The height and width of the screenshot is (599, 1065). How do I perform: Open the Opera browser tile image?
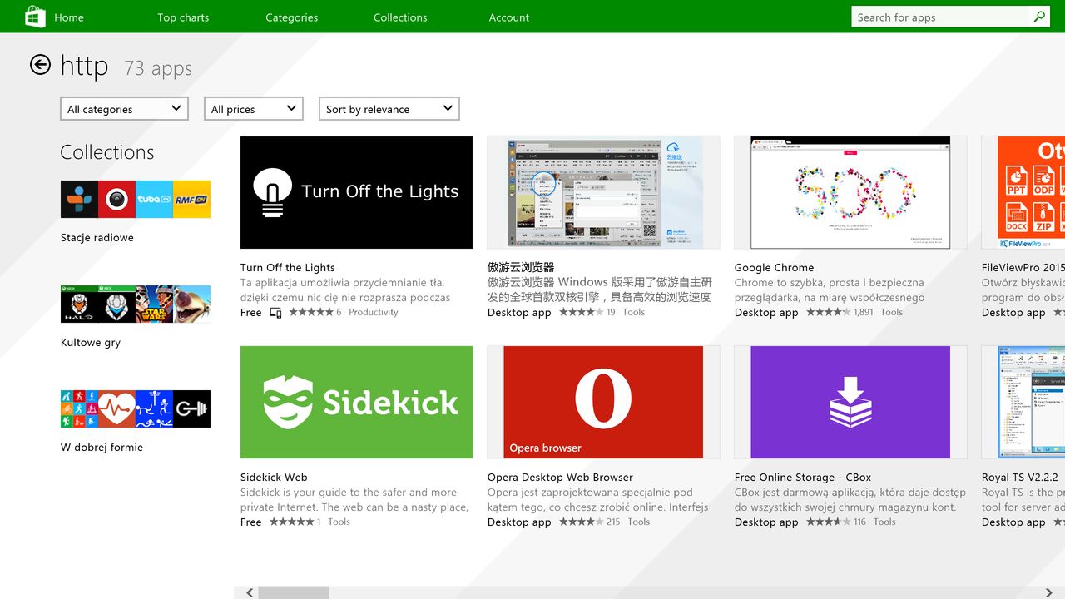(603, 402)
